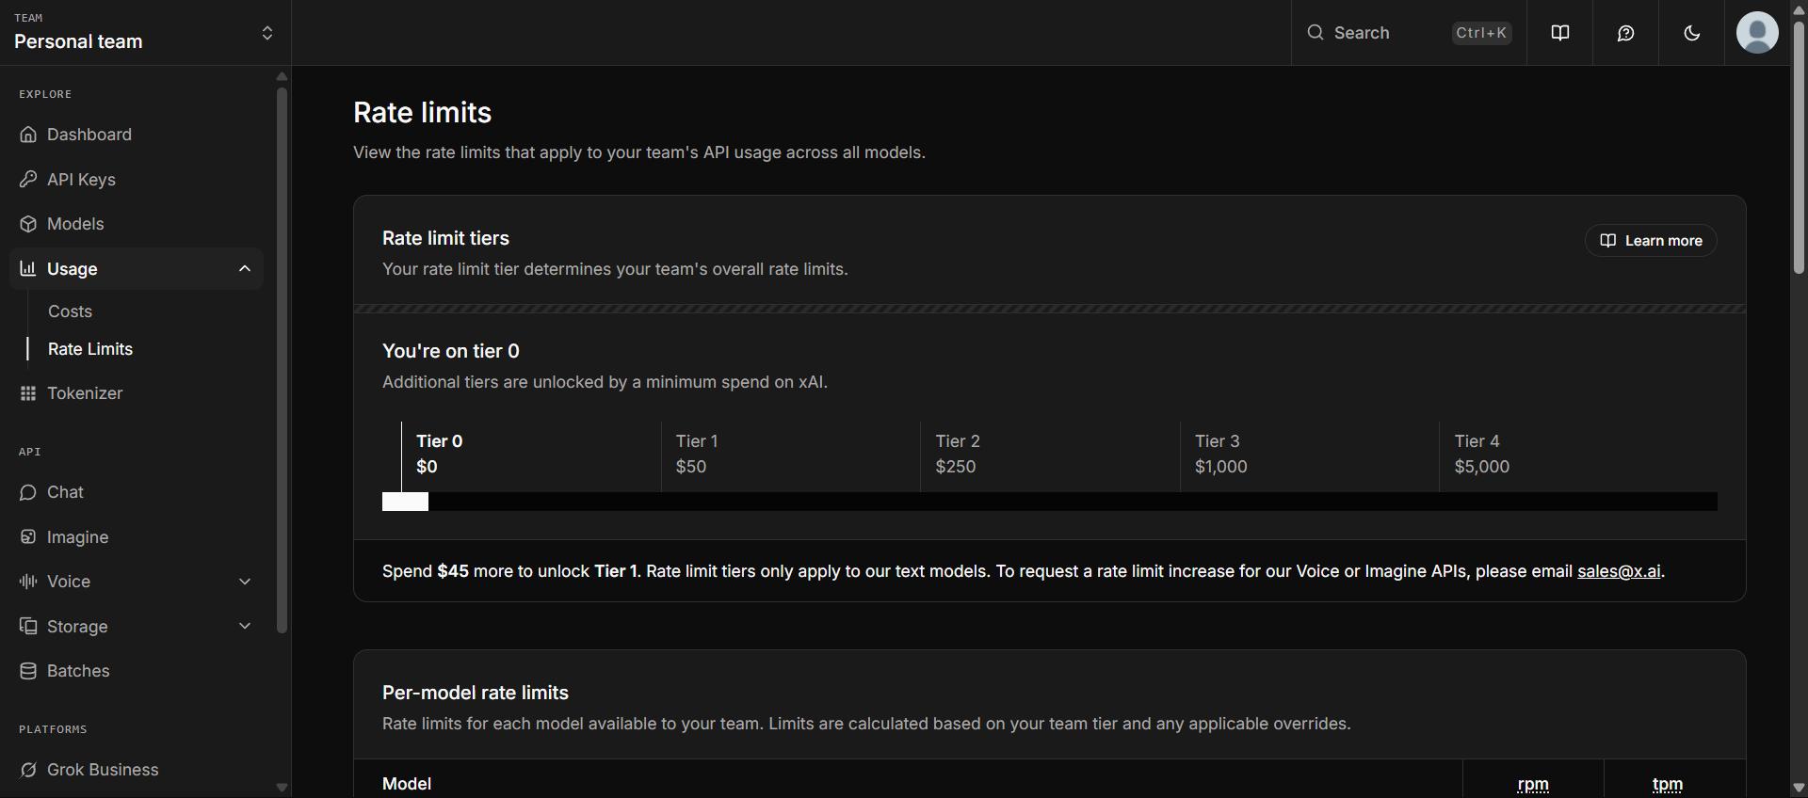The height and width of the screenshot is (798, 1808).
Task: Click the search magnifier icon
Action: click(1316, 33)
